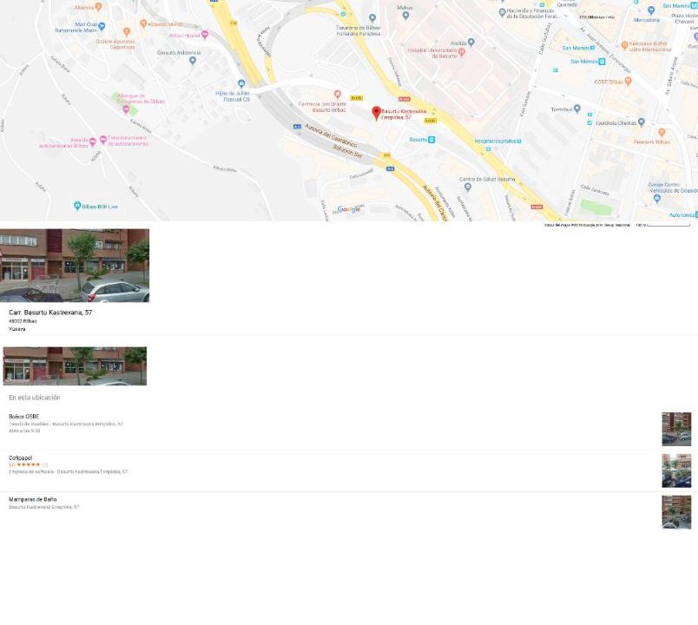Open the Alkarriria restaurant marker
Viewport: 698px width, 625px height.
[x=98, y=7]
